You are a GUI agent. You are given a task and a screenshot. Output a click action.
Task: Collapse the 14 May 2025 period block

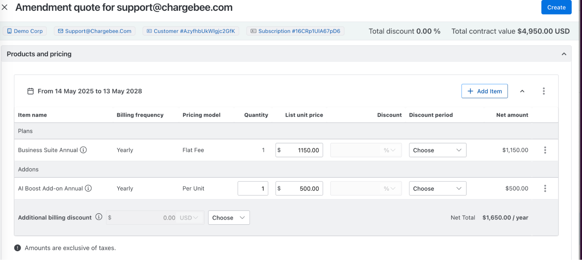(x=522, y=91)
